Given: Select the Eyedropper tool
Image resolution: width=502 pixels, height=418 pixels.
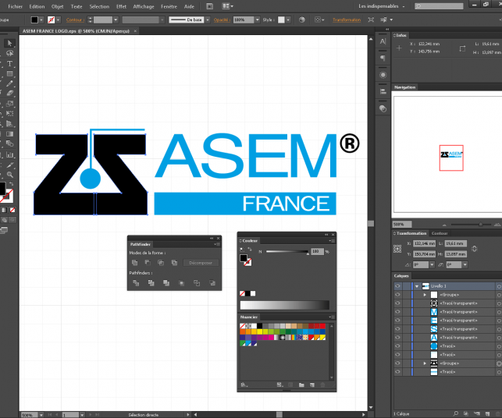Looking at the screenshot, I should coord(9,165).
